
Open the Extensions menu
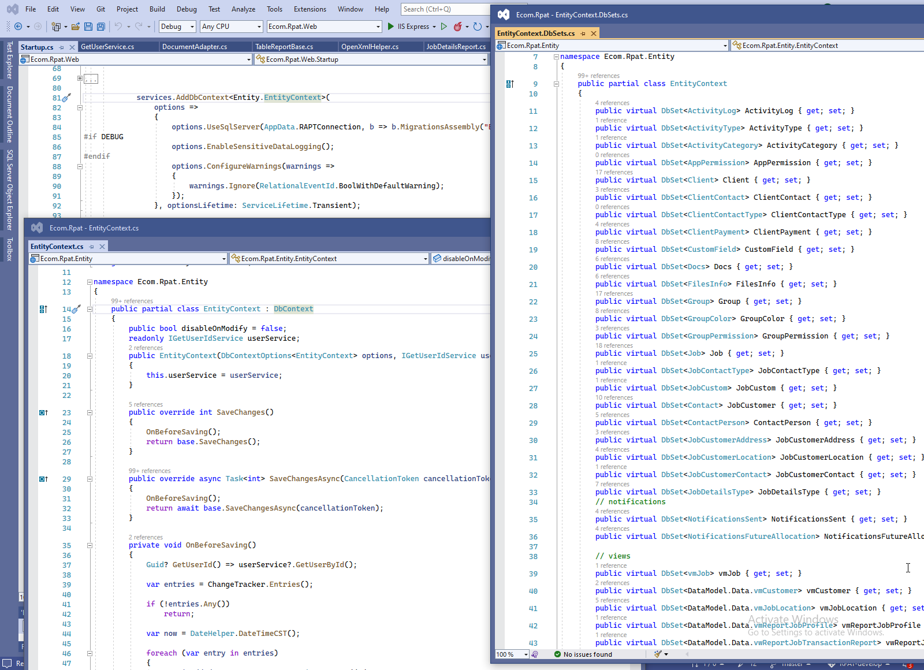[x=310, y=9]
